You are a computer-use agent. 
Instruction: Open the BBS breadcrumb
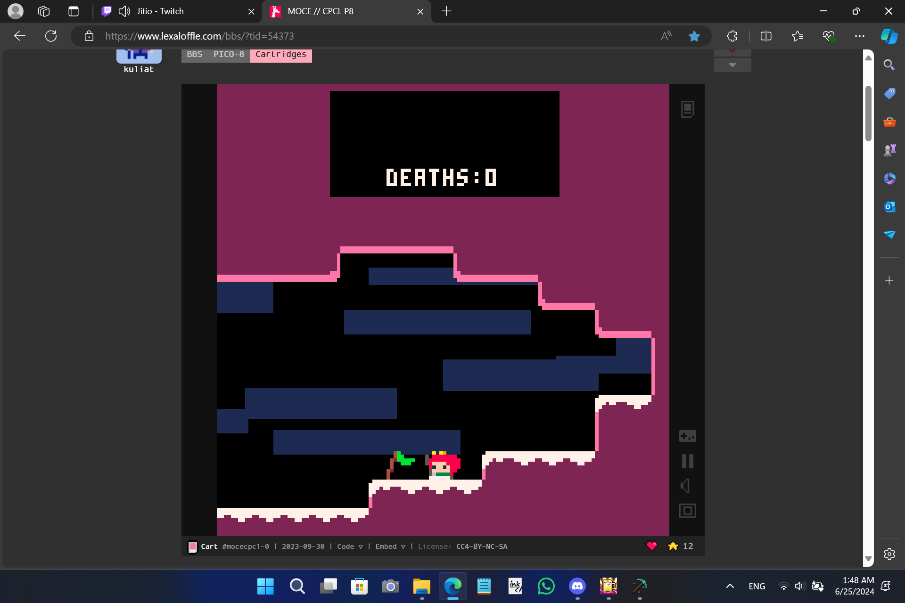[x=194, y=54]
